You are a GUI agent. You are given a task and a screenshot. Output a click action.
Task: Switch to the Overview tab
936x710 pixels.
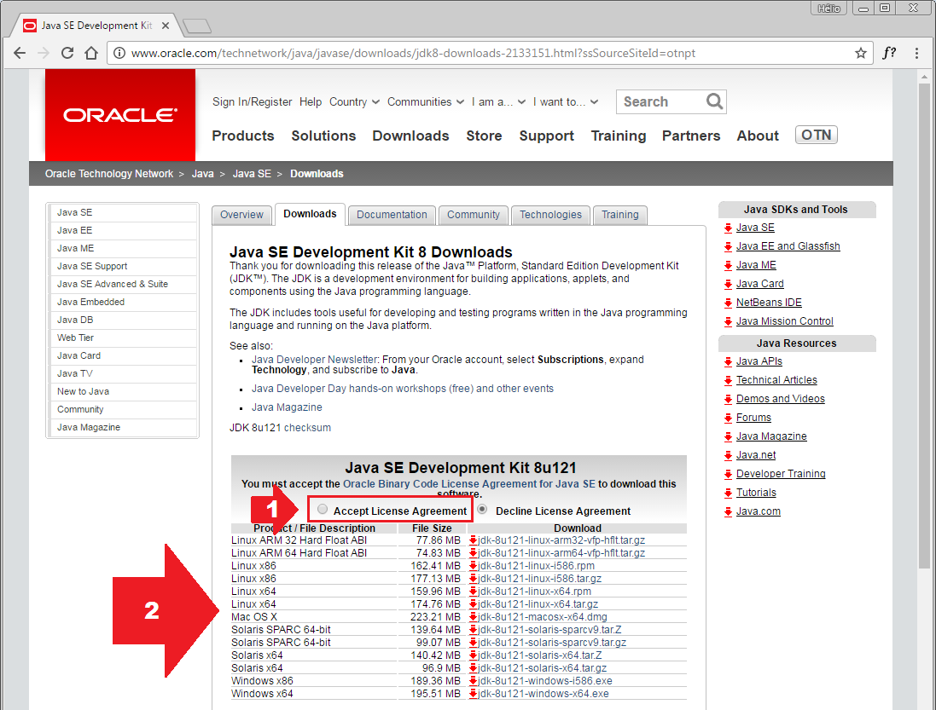click(x=241, y=215)
